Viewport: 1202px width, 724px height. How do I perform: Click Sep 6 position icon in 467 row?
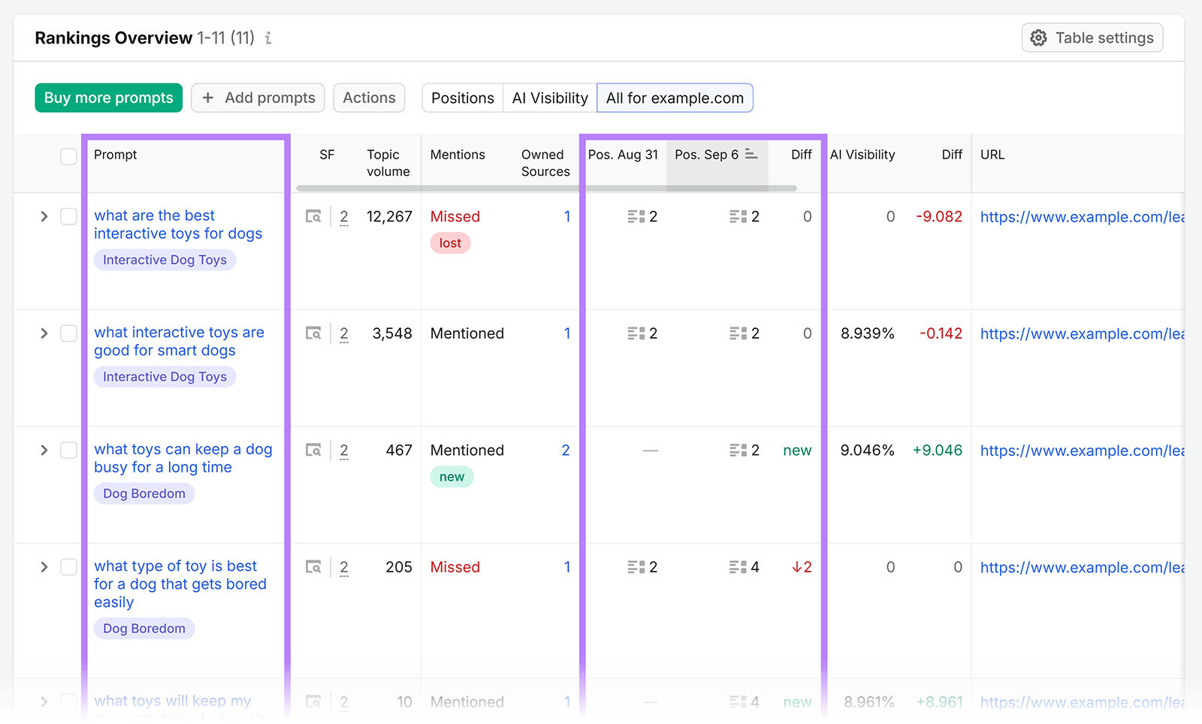click(738, 450)
